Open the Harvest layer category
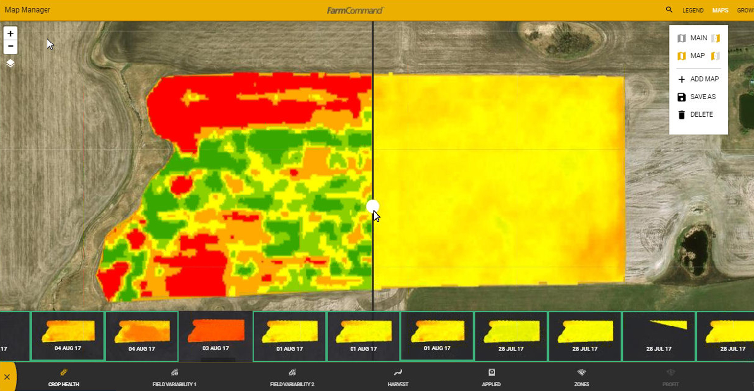The width and height of the screenshot is (754, 391). click(398, 378)
